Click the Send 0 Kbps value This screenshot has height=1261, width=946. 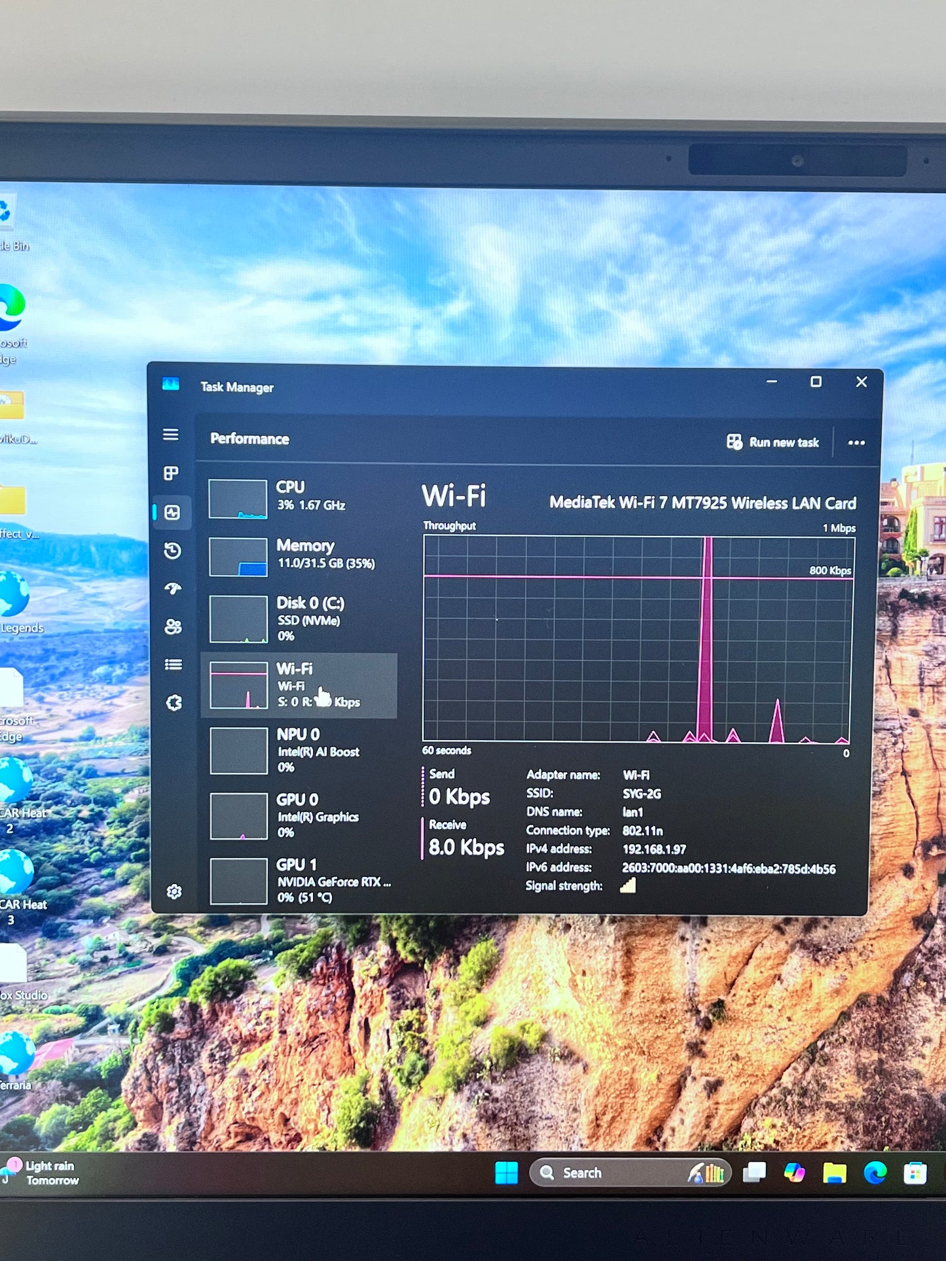460,797
